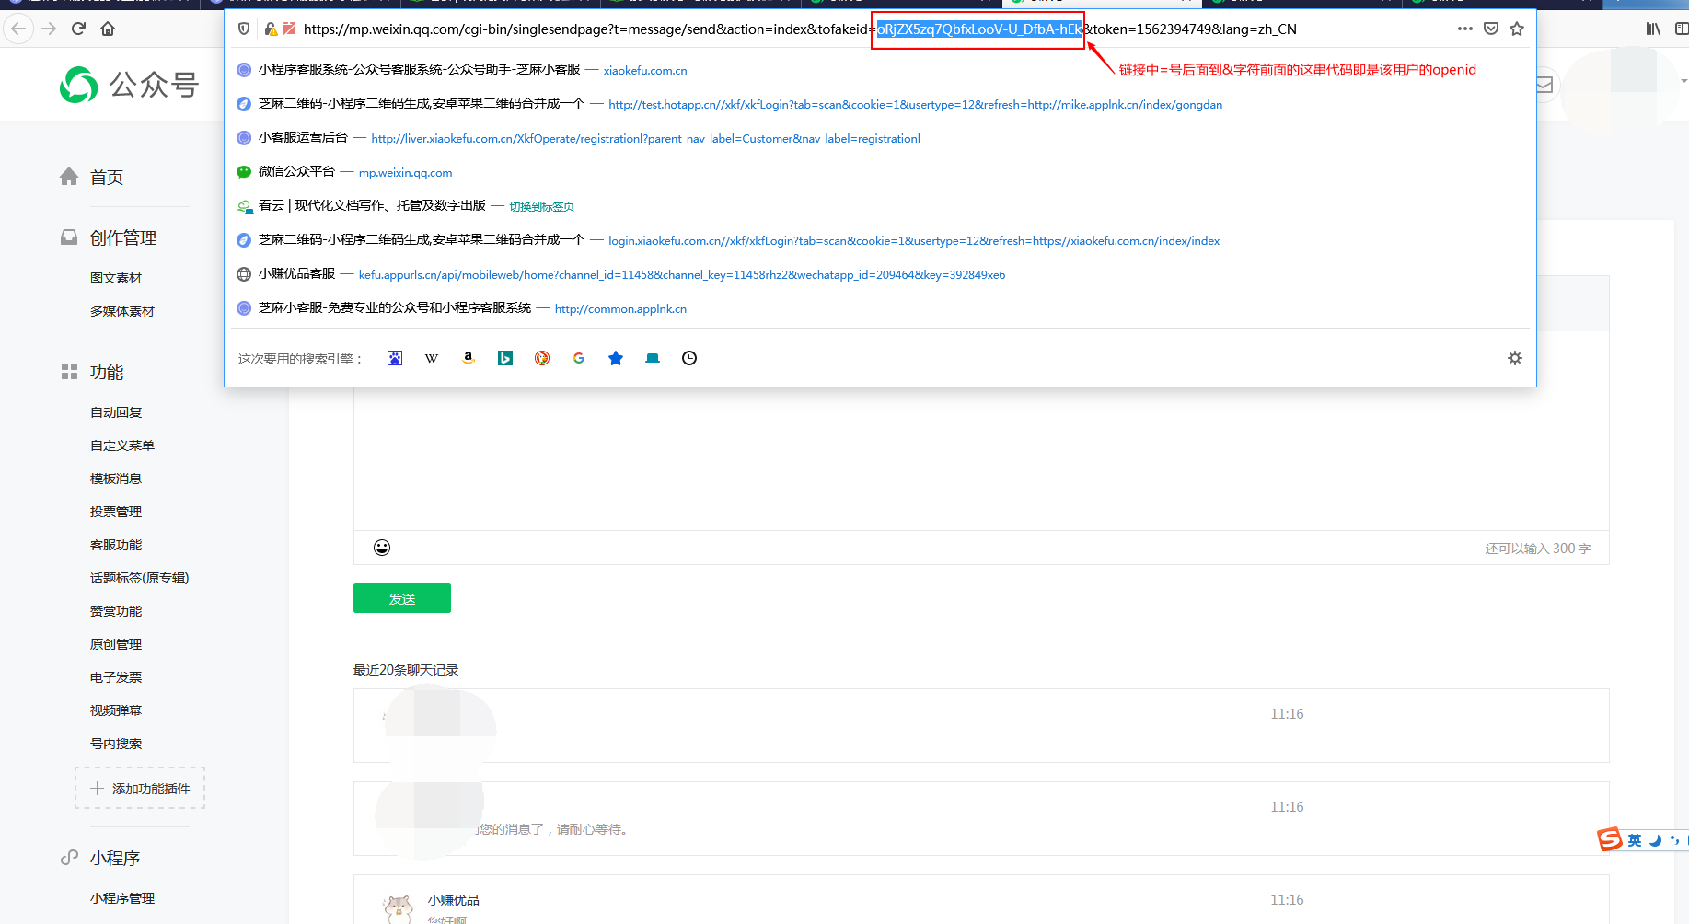Bookmark this page with the star
This screenshot has height=924, width=1689.
[x=1517, y=29]
